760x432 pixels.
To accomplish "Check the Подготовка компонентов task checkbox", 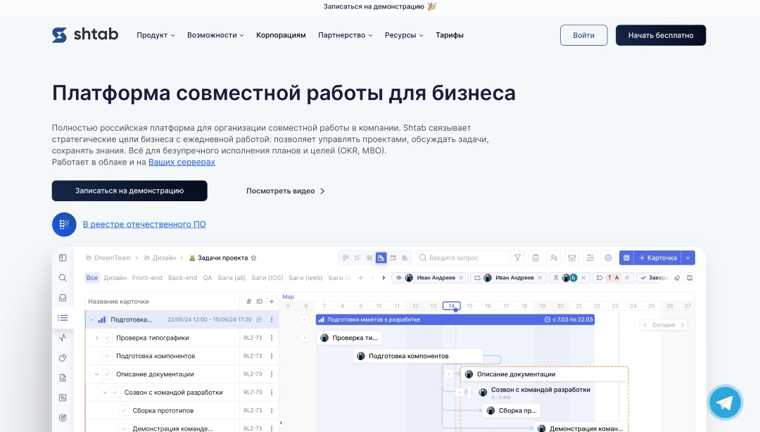I will (107, 356).
